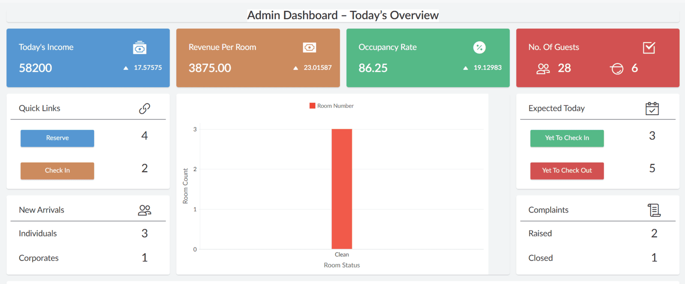Click the Quick Links heading
The height and width of the screenshot is (284, 685).
click(x=39, y=109)
